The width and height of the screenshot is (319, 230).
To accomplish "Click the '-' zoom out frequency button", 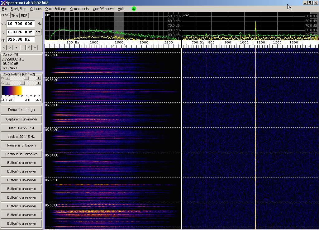I will [x=22, y=47].
